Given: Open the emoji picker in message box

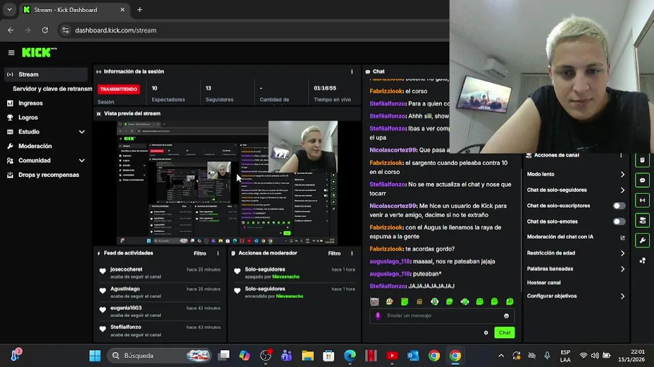Looking at the screenshot, I should (506, 316).
